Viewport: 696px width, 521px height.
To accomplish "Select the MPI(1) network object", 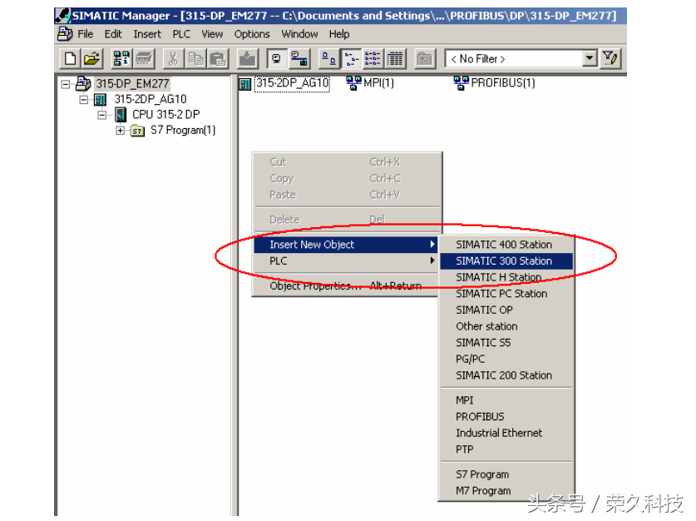I will pyautogui.click(x=370, y=83).
